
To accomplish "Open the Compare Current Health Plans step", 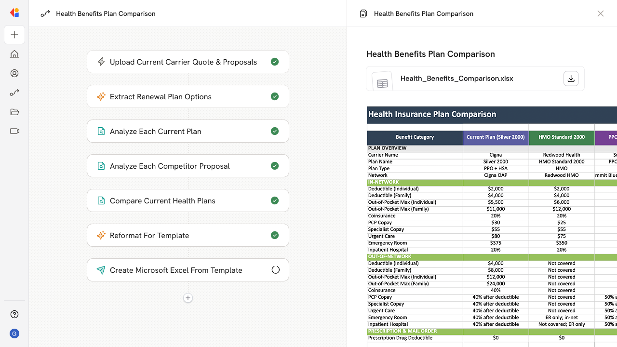I will point(188,200).
